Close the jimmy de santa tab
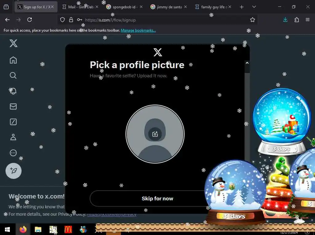Image resolution: width=315 pixels, height=235 pixels. click(x=185, y=7)
